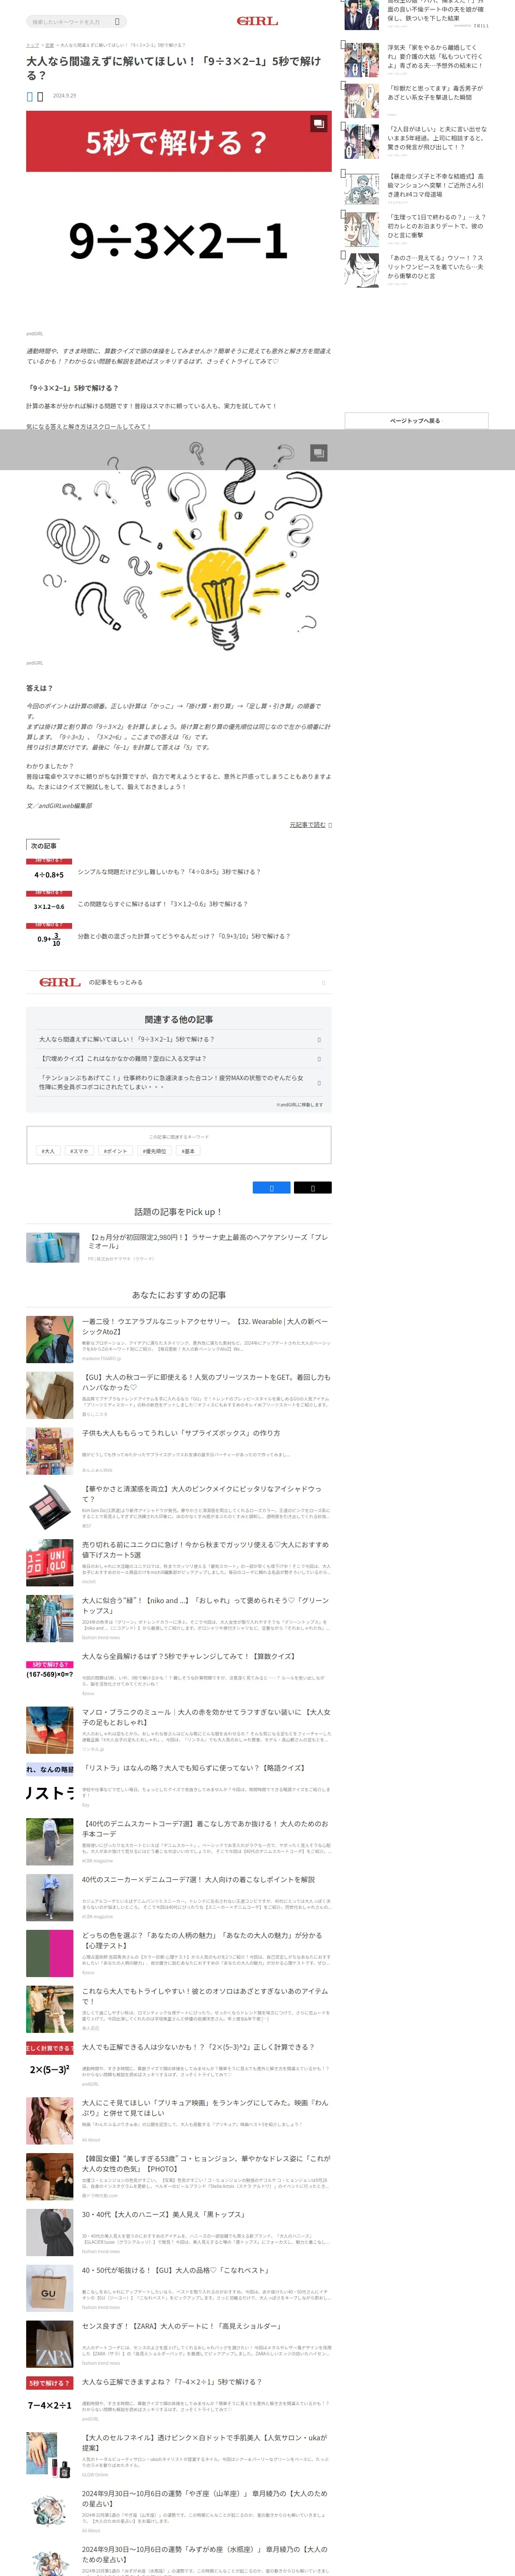Open the トップ breadcrumb link
515x2576 pixels.
32,45
